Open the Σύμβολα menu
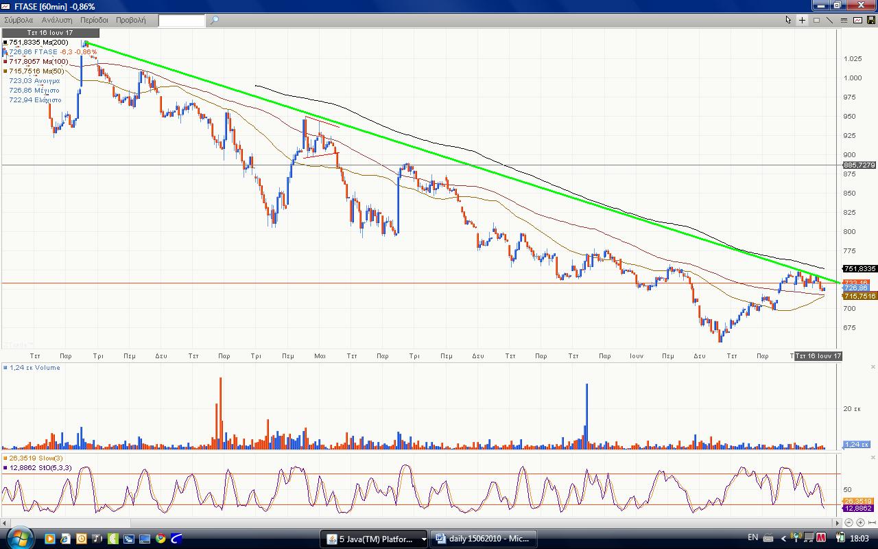The height and width of the screenshot is (549, 878). pos(19,20)
